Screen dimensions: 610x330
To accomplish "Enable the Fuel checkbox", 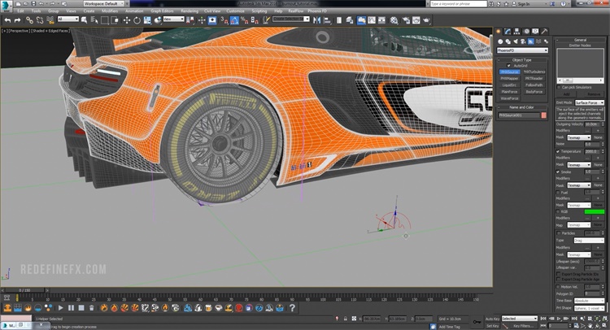I will coord(558,193).
